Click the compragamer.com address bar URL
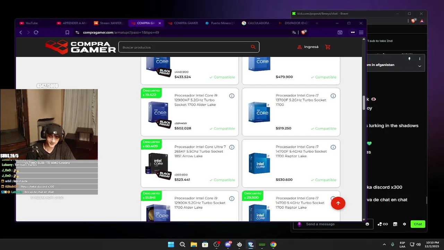444x250 pixels. (x=121, y=32)
